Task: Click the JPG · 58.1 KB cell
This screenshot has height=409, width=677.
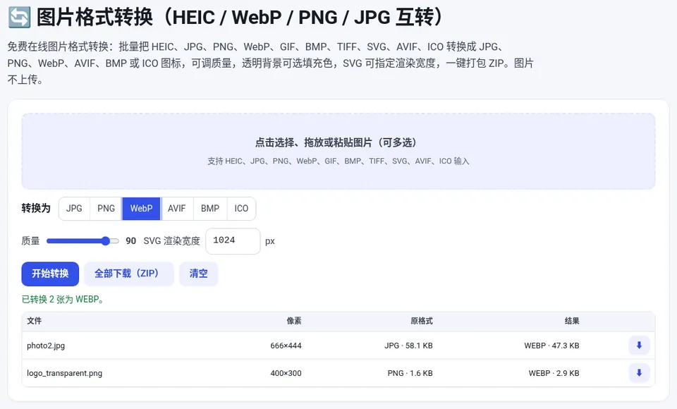Action: click(408, 346)
